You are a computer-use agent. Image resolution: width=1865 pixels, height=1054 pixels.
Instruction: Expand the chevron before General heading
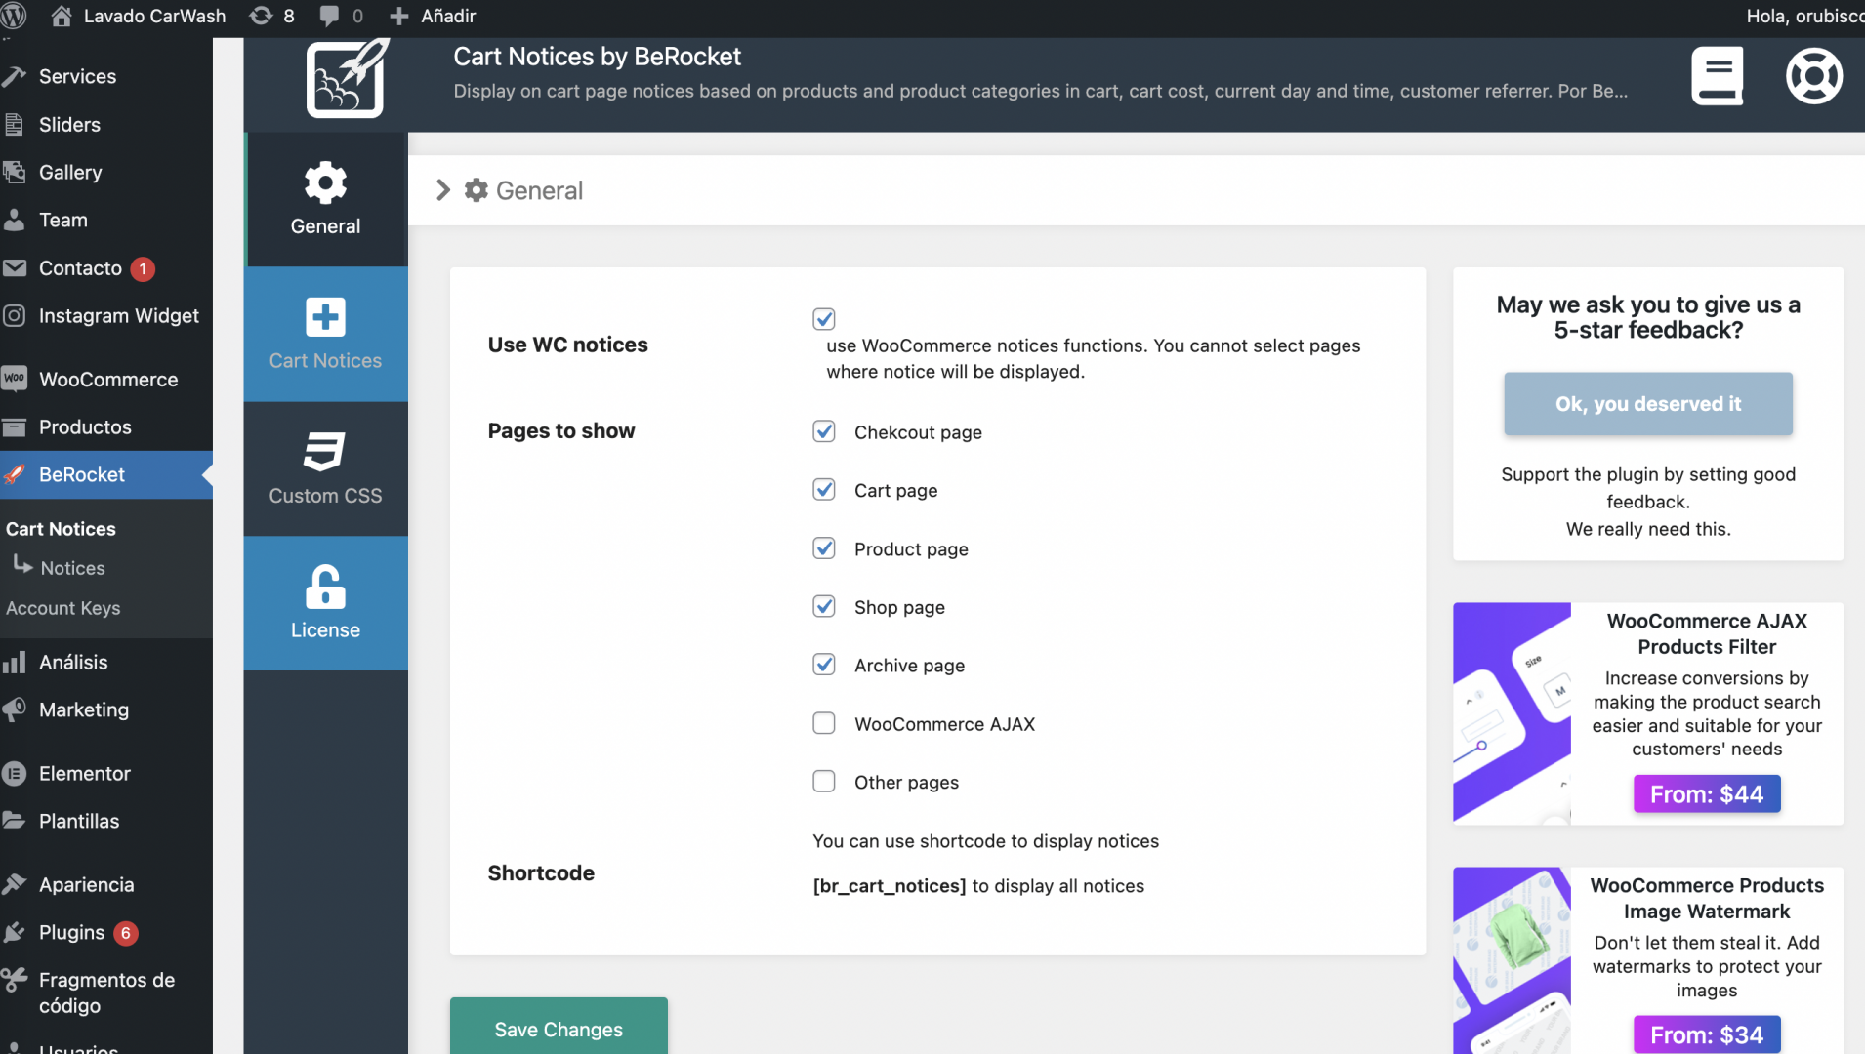tap(443, 190)
